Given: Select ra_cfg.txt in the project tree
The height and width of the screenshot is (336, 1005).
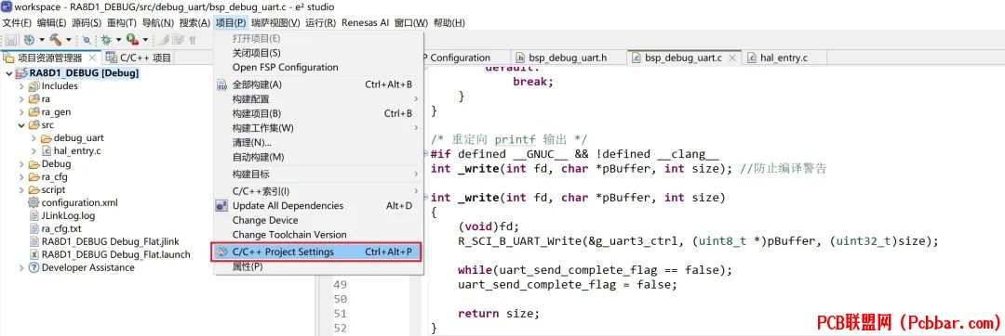Looking at the screenshot, I should pyautogui.click(x=61, y=228).
